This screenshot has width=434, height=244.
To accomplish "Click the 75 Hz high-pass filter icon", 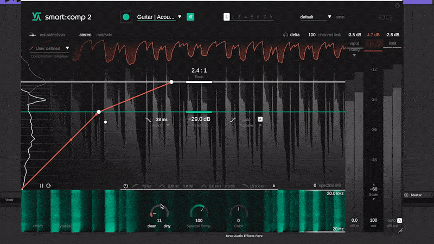I will coord(135,186).
